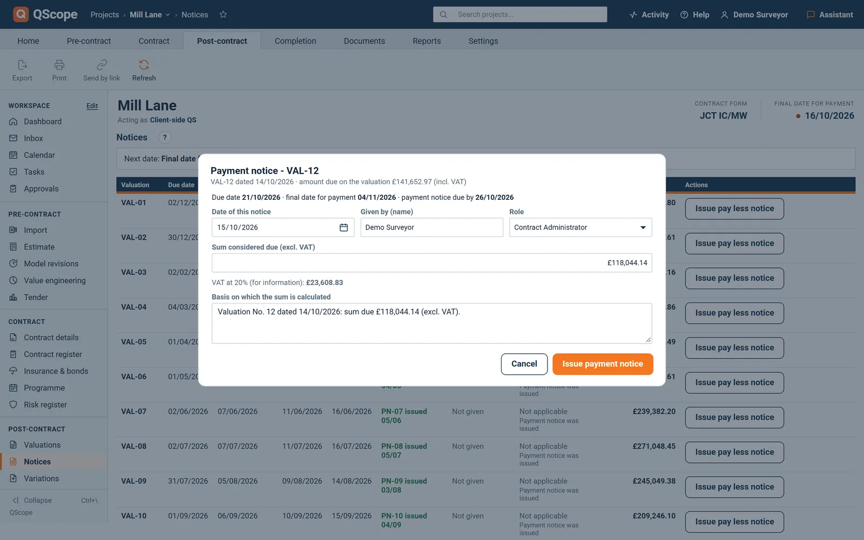This screenshot has width=864, height=540.
Task: Open Activity feed in header
Action: pos(649,15)
